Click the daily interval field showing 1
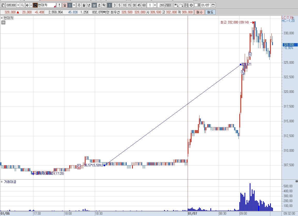This screenshot has width=298, height=216. click(x=70, y=5)
